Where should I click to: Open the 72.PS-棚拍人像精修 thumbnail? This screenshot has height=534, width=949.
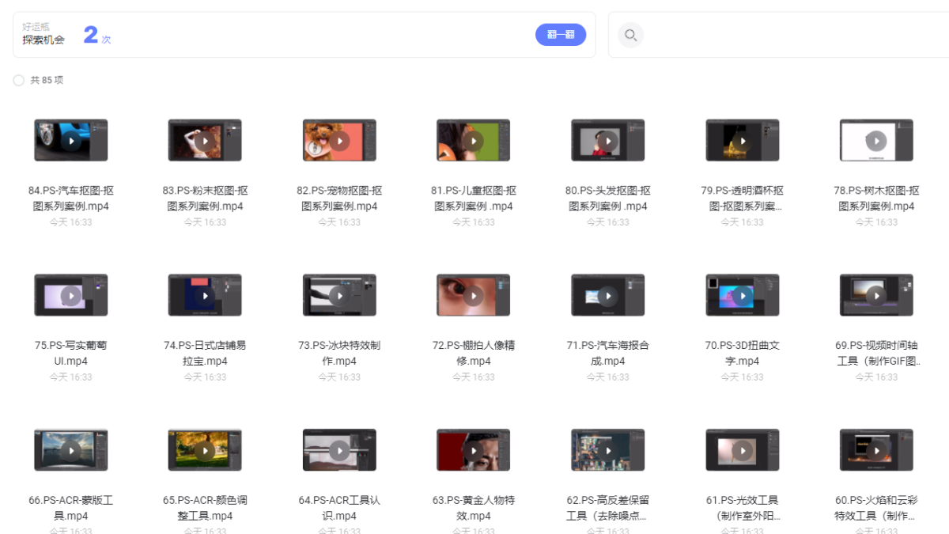click(x=473, y=294)
